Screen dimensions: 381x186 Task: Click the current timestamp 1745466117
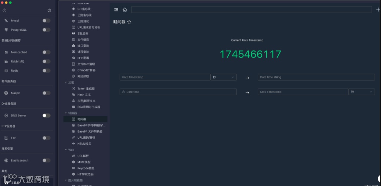click(250, 54)
